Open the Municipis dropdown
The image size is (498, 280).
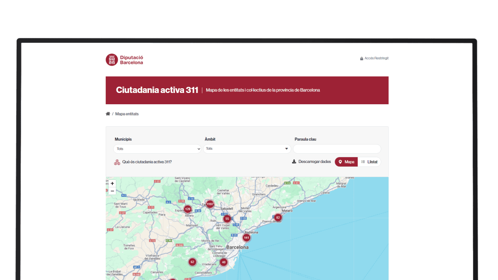click(157, 149)
